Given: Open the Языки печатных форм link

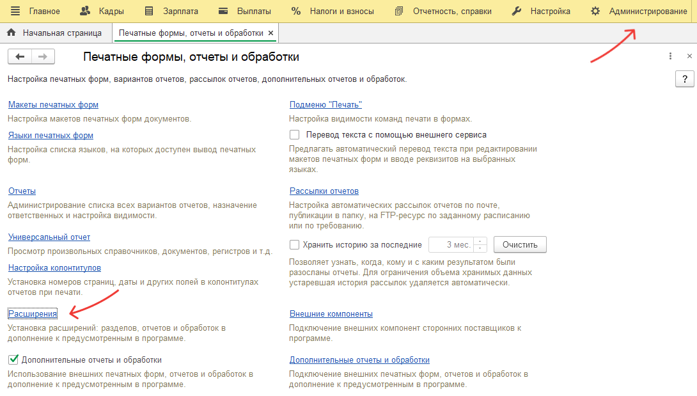Looking at the screenshot, I should tap(51, 135).
